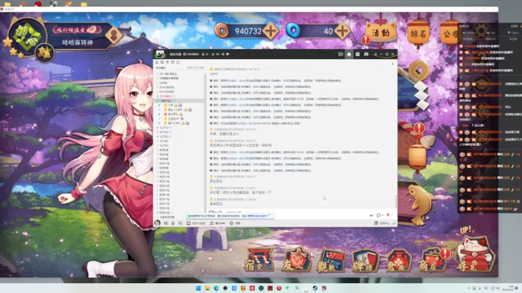Favorite the channel with the star icon
Screen dimensions: 522x293
pyautogui.click(x=213, y=54)
